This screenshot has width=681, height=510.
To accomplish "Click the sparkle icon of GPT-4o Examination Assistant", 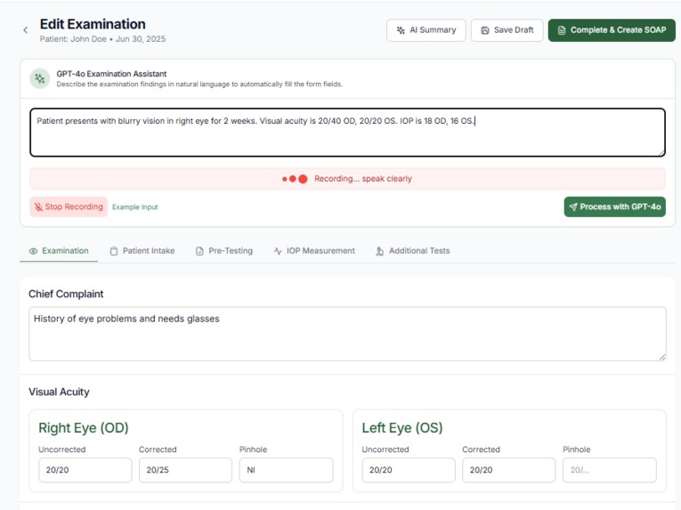I will pyautogui.click(x=39, y=78).
